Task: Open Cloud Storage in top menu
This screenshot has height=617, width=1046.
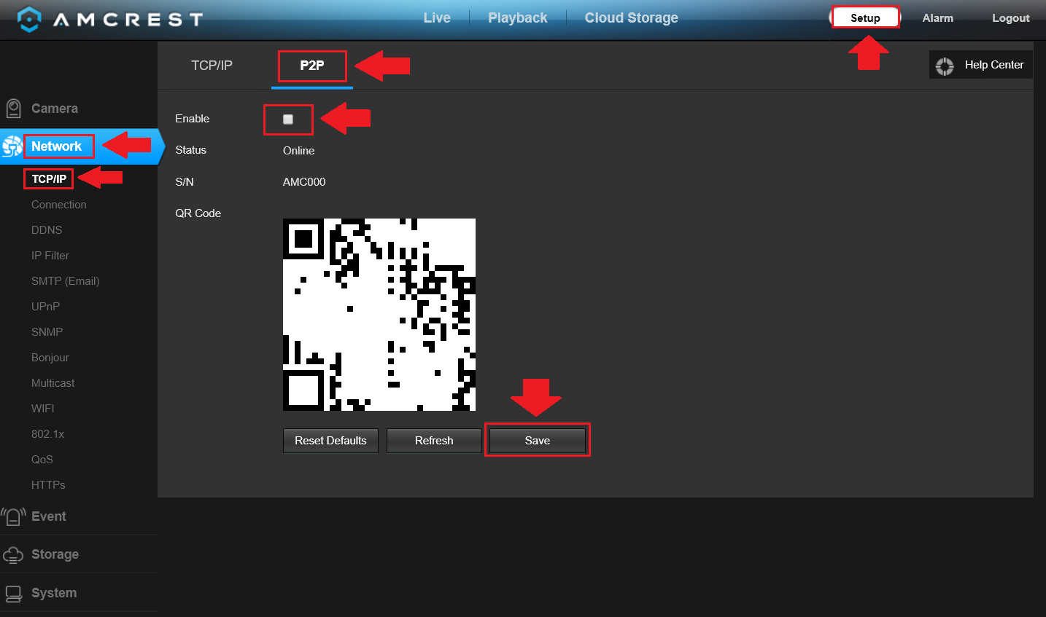Action: coord(632,17)
